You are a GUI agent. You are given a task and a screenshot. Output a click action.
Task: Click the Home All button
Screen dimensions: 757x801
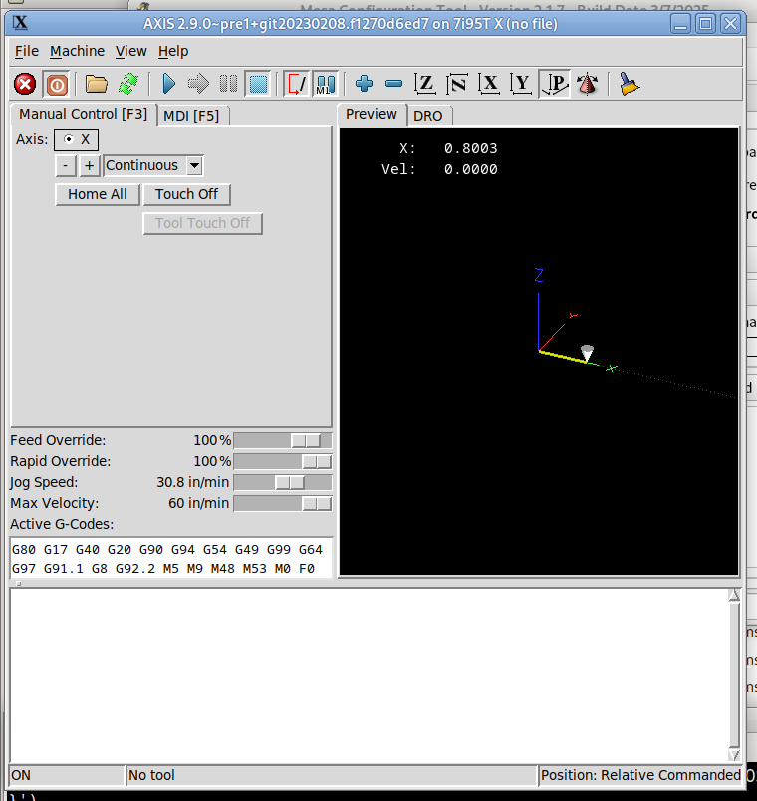[x=98, y=194]
